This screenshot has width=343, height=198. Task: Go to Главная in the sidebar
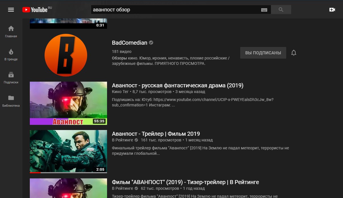tap(11, 32)
